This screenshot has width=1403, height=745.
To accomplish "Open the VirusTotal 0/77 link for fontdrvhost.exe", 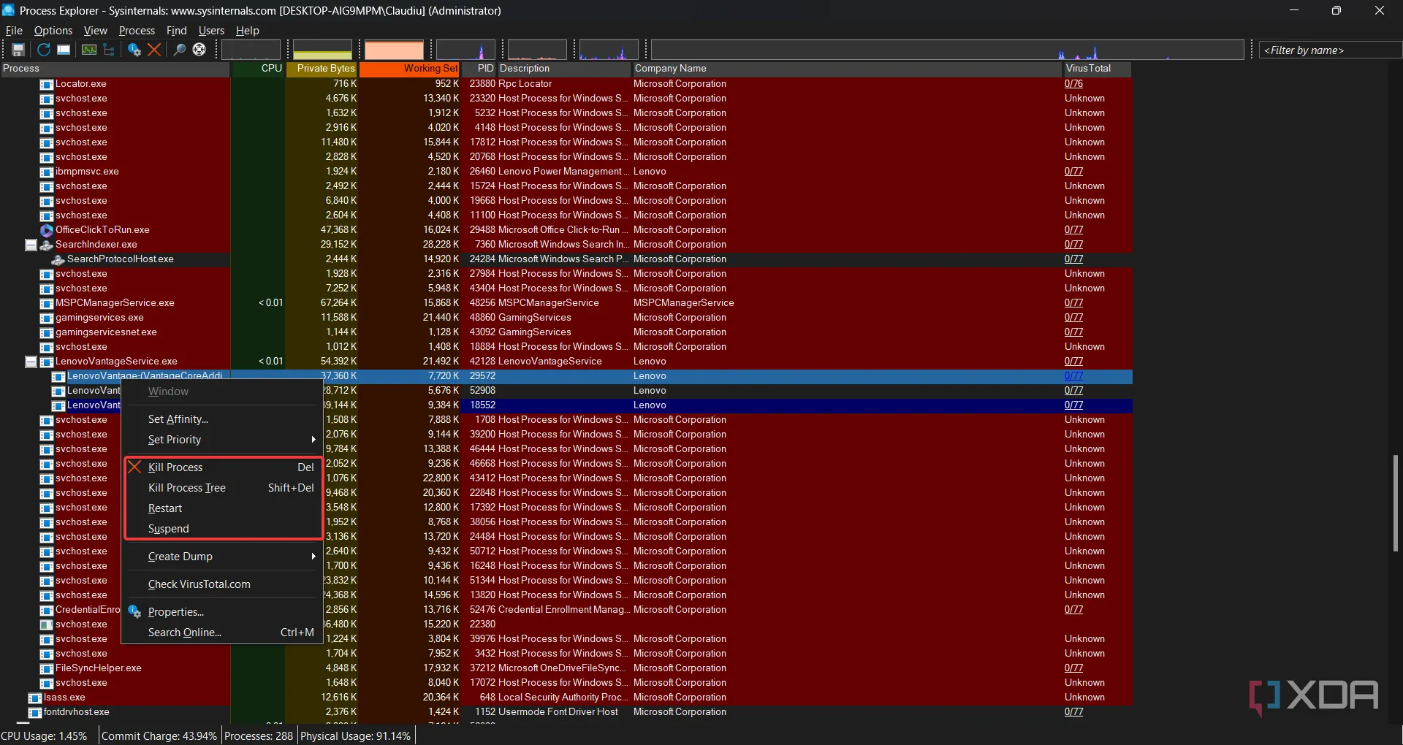I will [x=1073, y=712].
